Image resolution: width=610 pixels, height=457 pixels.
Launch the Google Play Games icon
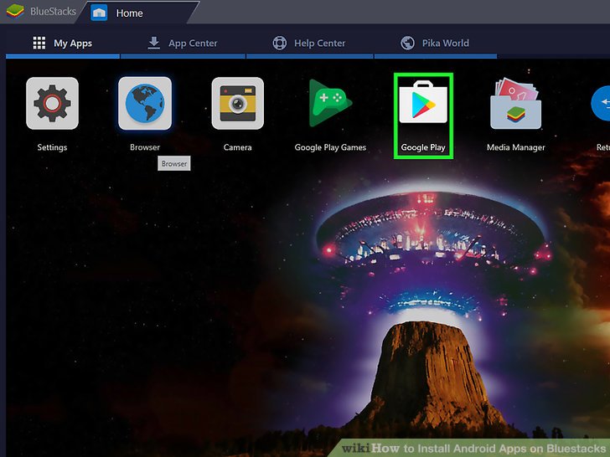pyautogui.click(x=330, y=103)
